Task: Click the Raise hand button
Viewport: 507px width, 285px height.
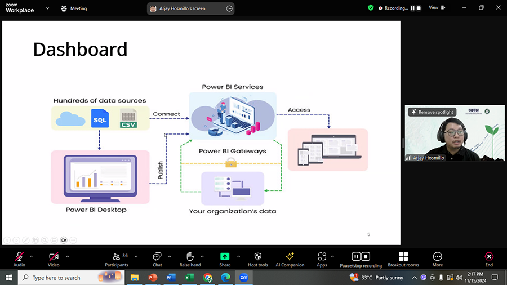Action: pyautogui.click(x=190, y=260)
